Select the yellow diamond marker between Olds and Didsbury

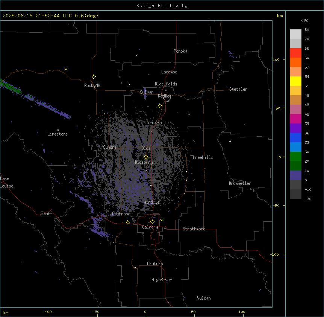146,157
